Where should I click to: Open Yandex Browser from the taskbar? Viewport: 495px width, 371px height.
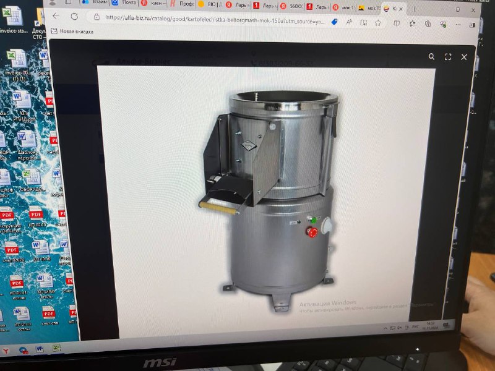click(x=6, y=351)
